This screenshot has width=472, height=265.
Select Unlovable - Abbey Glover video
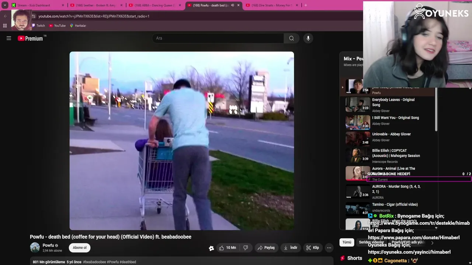391,134
